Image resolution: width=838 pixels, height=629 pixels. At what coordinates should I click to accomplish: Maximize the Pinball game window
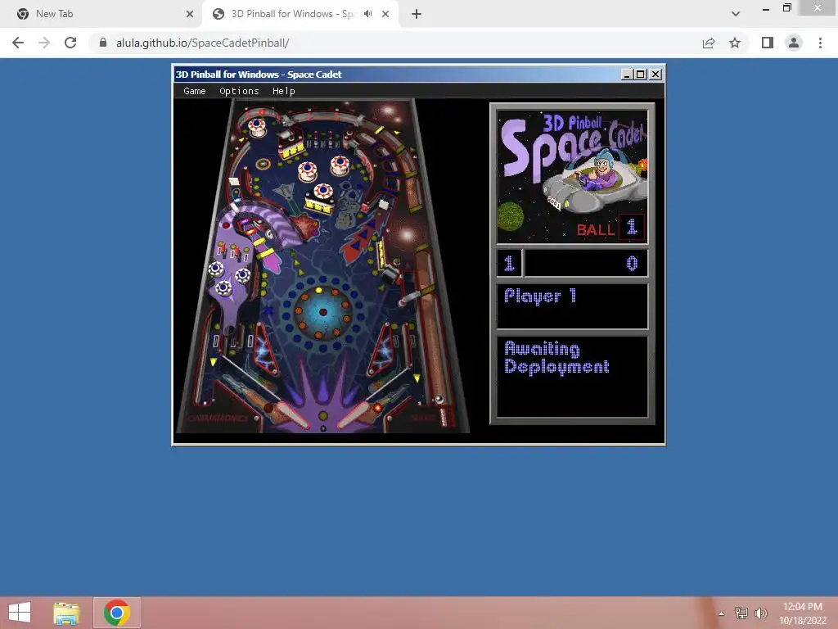640,75
